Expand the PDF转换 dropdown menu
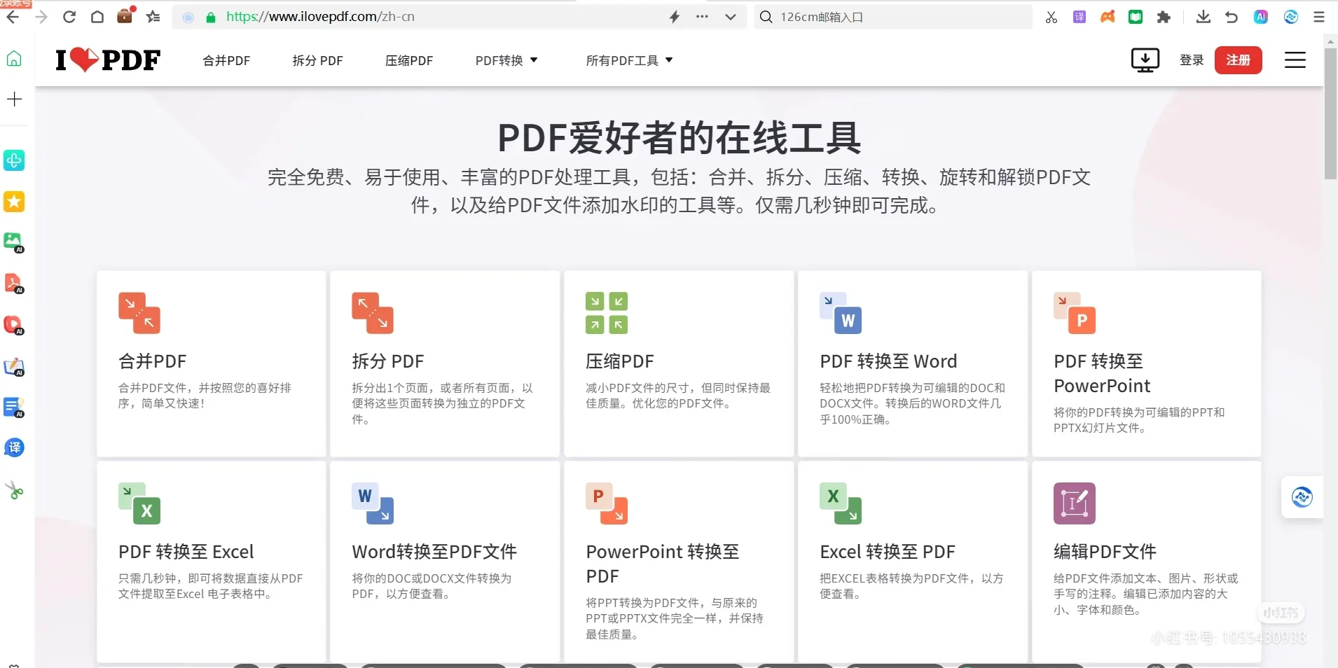This screenshot has height=668, width=1338. (506, 60)
